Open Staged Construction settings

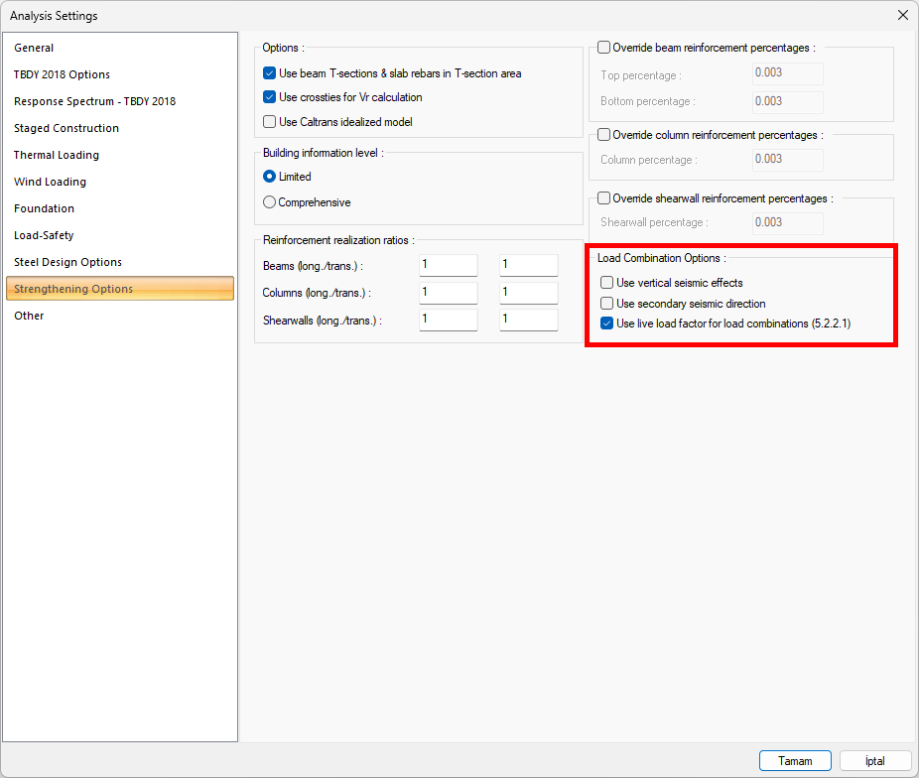point(66,128)
